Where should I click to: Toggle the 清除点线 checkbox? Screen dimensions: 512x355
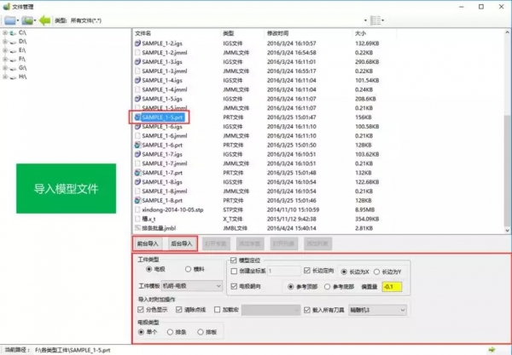click(x=178, y=309)
